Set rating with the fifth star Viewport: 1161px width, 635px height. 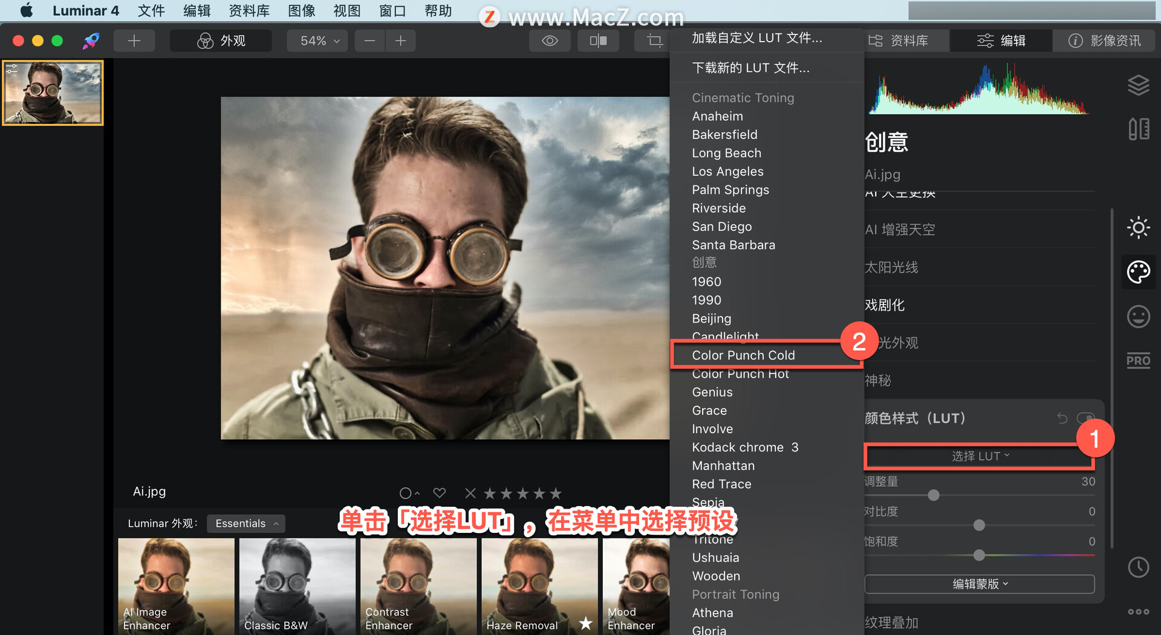point(556,493)
